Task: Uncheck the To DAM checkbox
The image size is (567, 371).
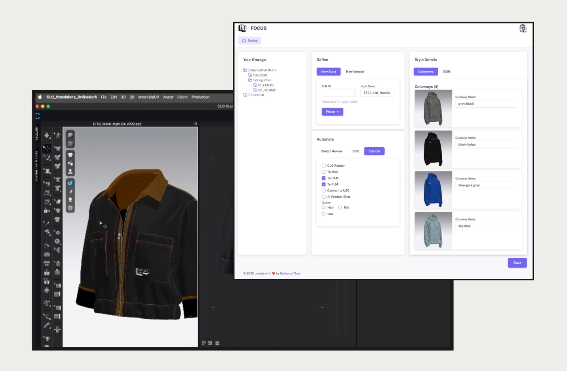Action: pyautogui.click(x=324, y=178)
